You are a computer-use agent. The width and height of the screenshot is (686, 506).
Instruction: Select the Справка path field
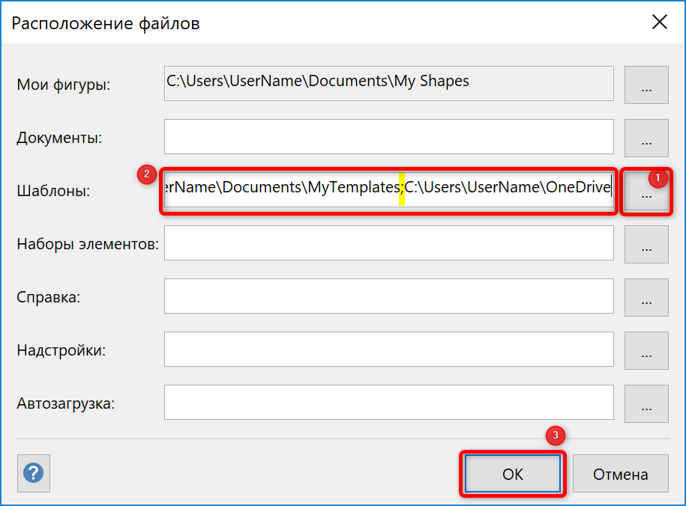(x=389, y=296)
